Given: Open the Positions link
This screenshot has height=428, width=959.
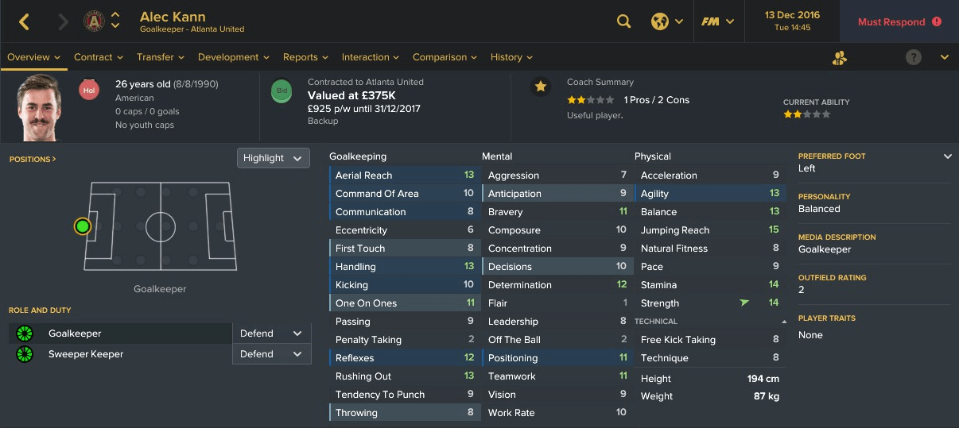Looking at the screenshot, I should [33, 160].
